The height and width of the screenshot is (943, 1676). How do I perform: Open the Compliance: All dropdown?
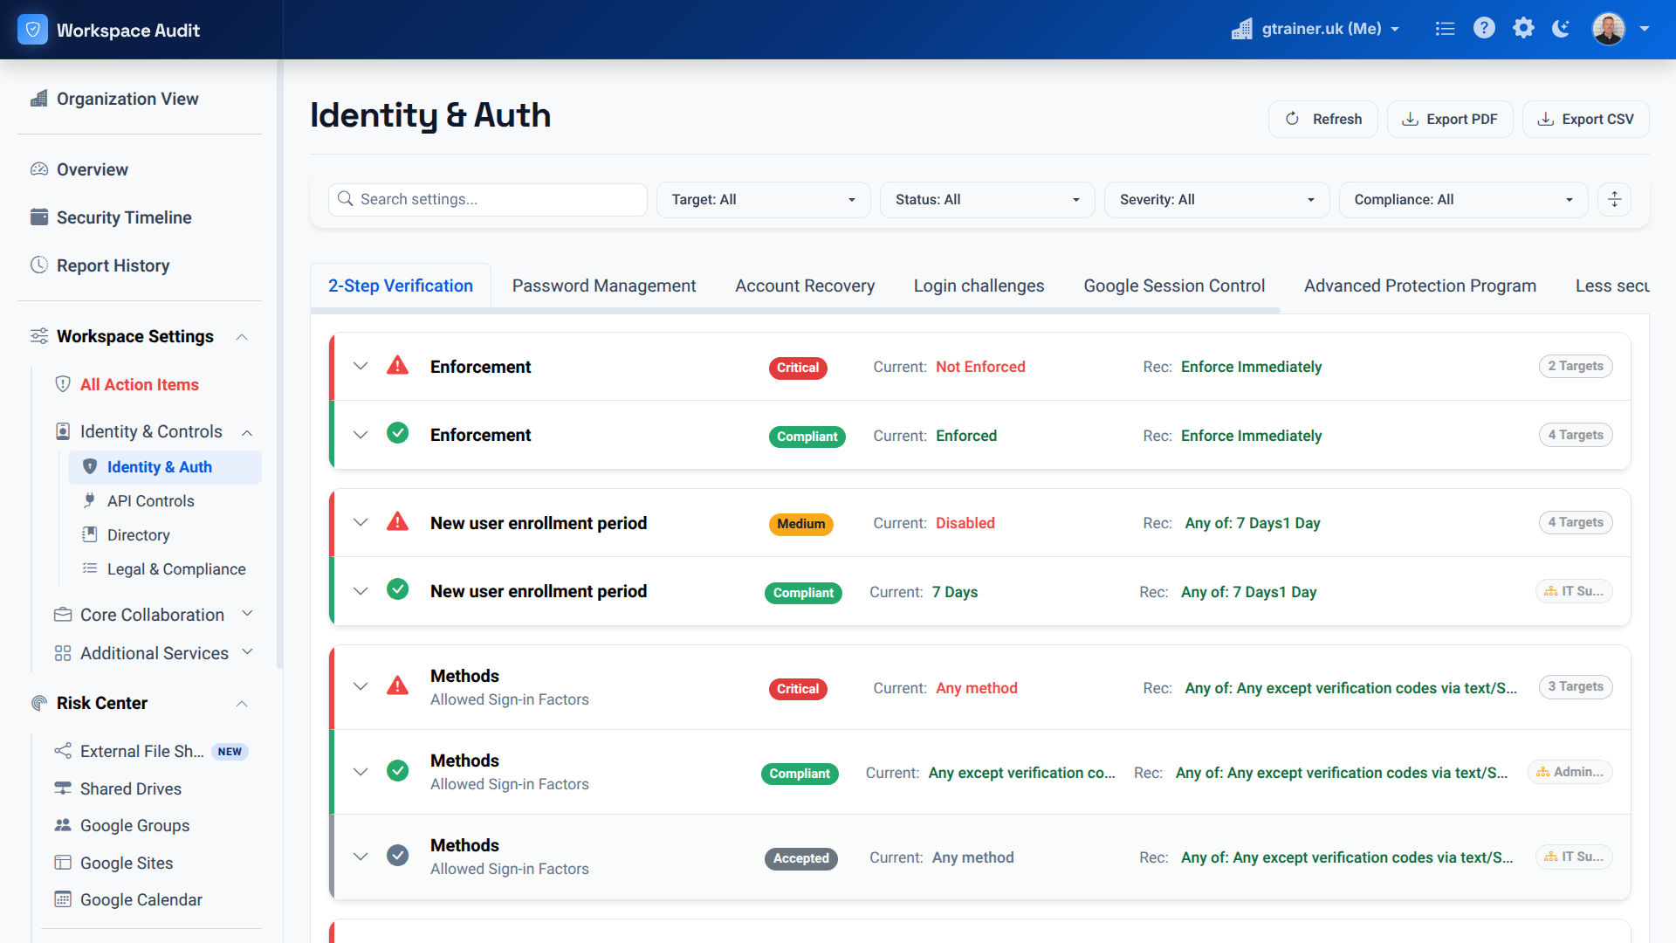tap(1462, 199)
